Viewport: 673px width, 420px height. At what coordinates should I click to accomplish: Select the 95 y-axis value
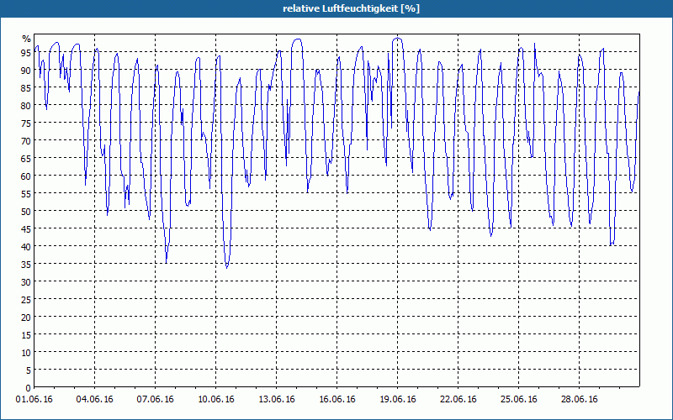[26, 52]
